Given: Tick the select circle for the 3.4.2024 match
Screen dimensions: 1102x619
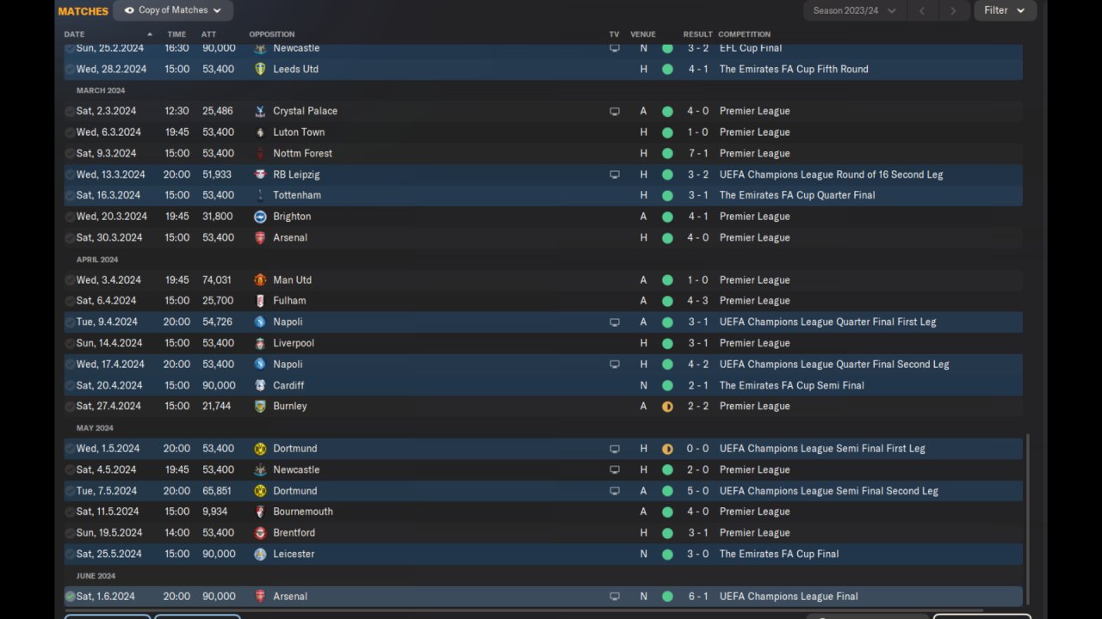Looking at the screenshot, I should 70,280.
